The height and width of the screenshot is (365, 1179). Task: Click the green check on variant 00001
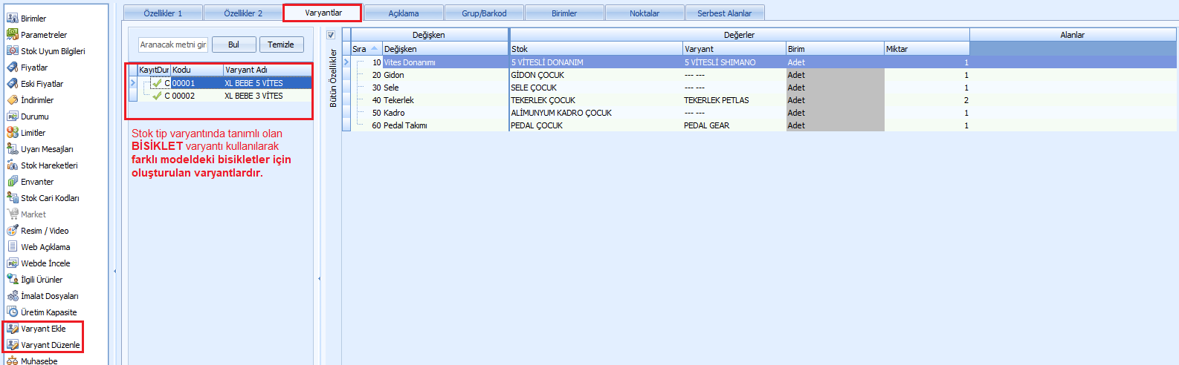point(157,83)
